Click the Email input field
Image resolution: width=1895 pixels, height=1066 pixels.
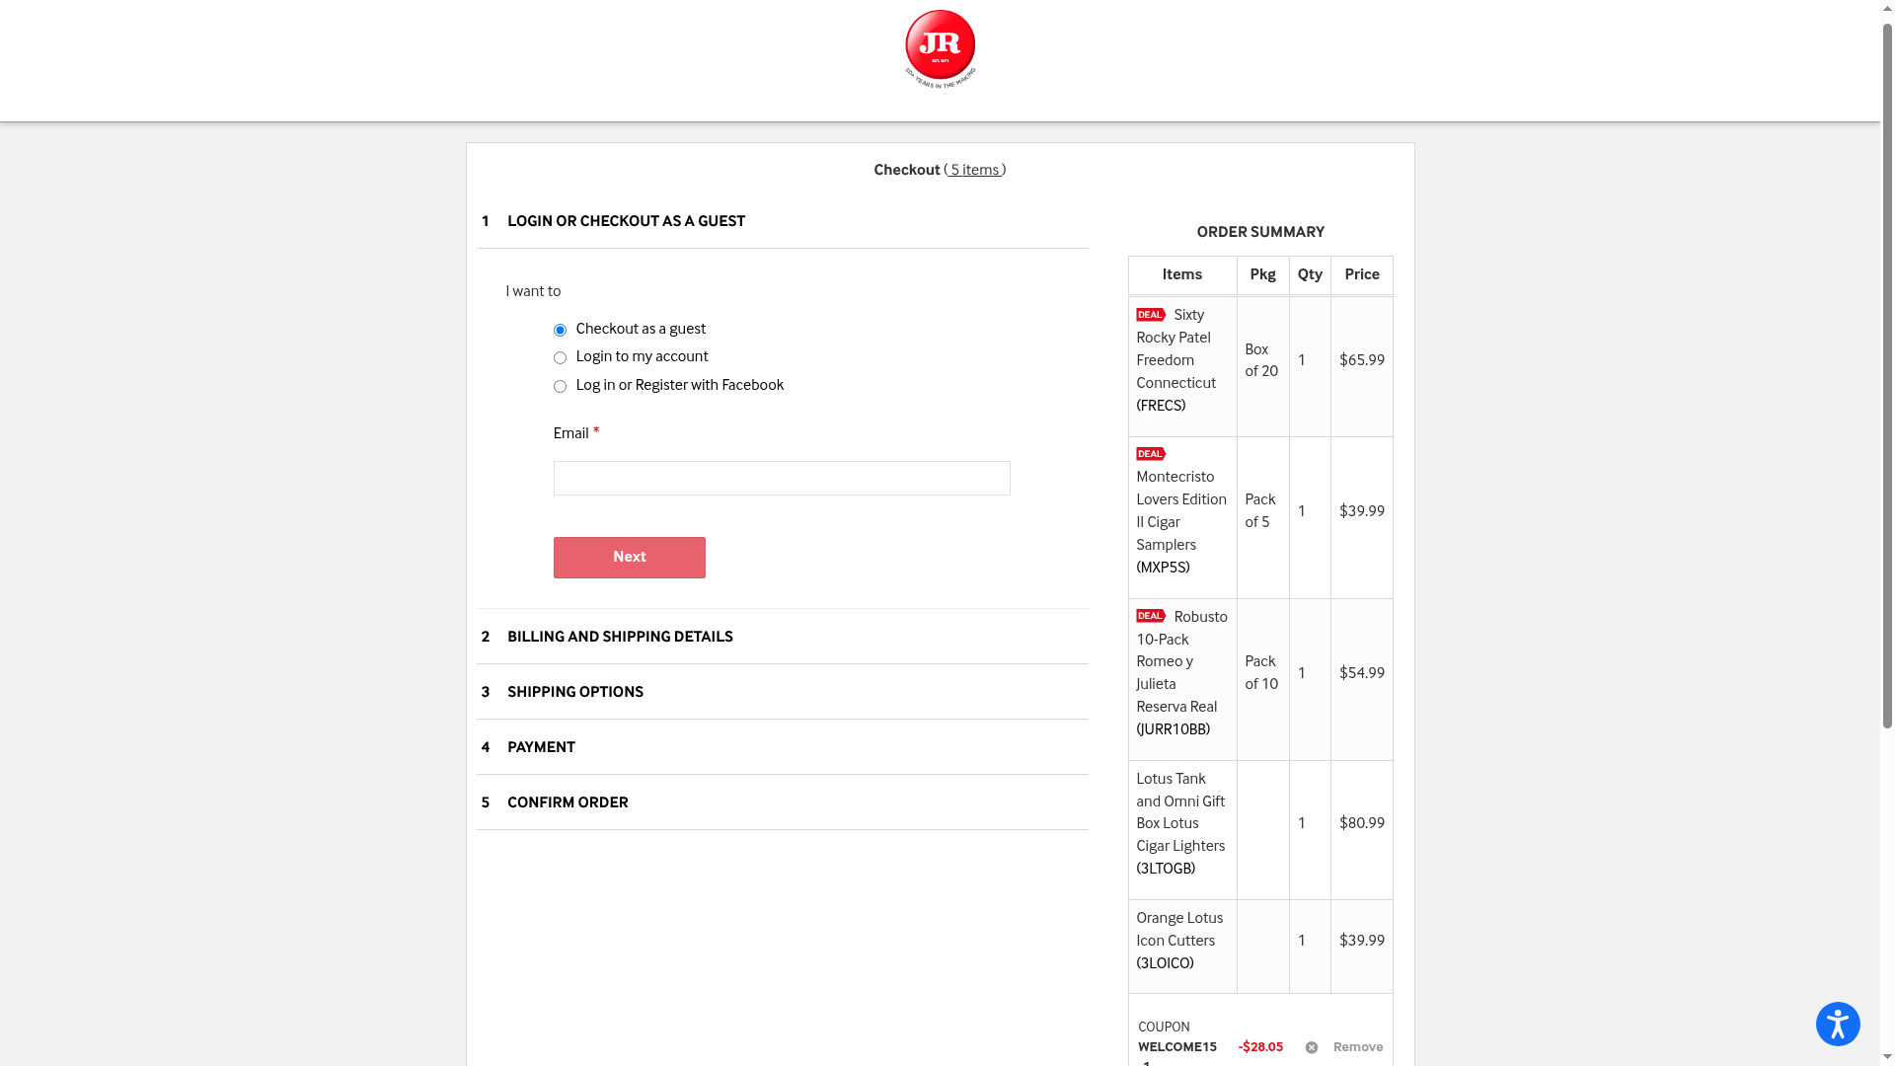click(781, 479)
